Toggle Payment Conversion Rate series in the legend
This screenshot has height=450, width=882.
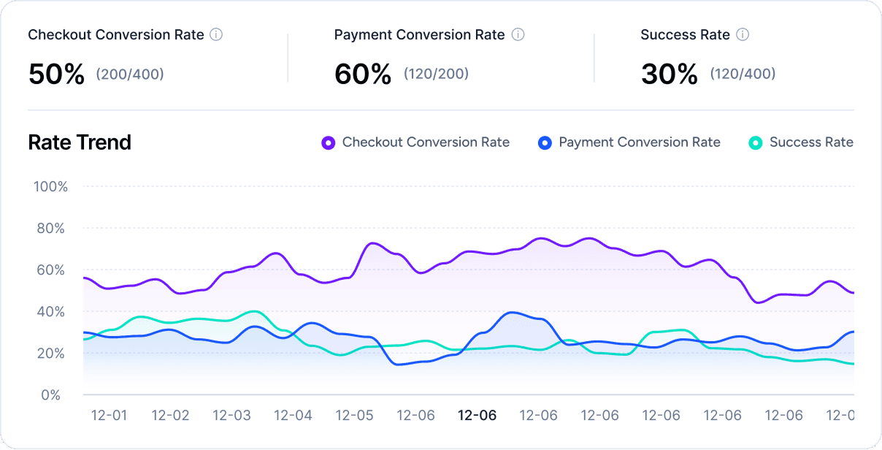pos(639,142)
